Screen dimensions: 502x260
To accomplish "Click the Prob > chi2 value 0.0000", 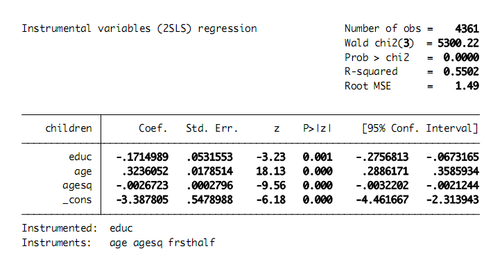I will click(x=461, y=58).
